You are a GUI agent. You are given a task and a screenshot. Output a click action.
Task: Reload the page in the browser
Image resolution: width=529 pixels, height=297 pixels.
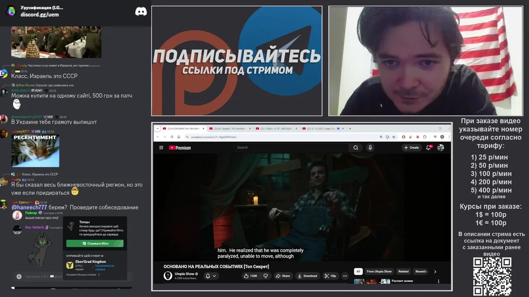pyautogui.click(x=172, y=137)
